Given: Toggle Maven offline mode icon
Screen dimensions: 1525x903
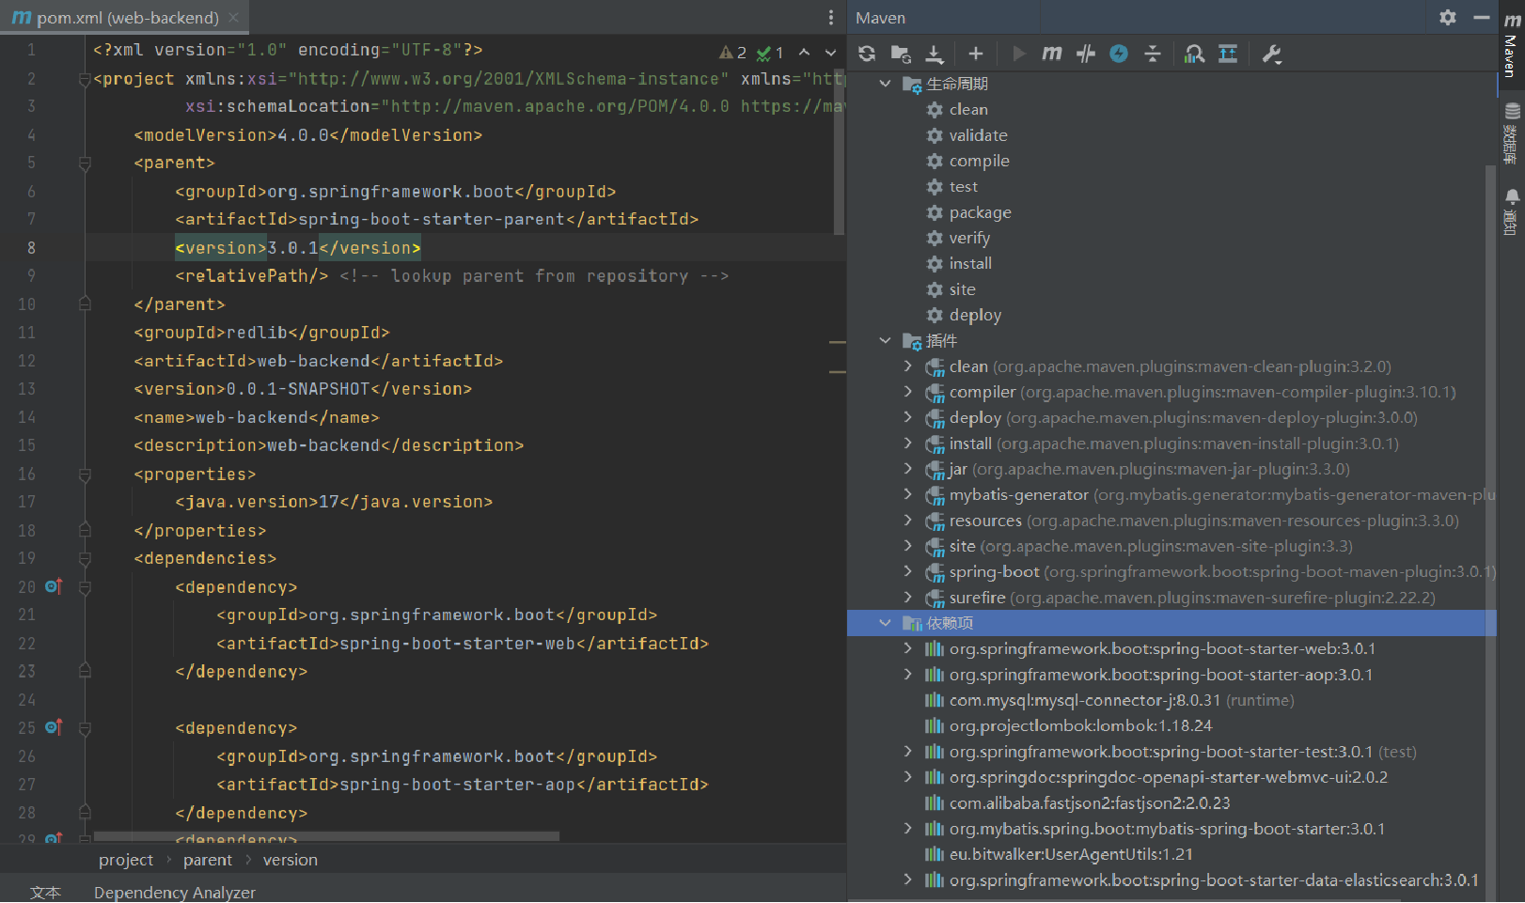Looking at the screenshot, I should [1119, 54].
